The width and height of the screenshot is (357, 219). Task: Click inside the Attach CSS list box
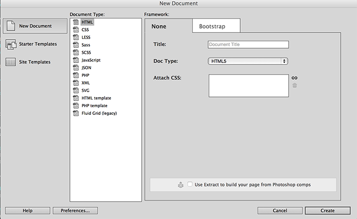(248, 85)
